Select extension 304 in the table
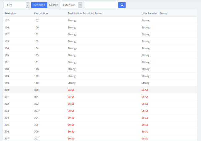 point(7,118)
